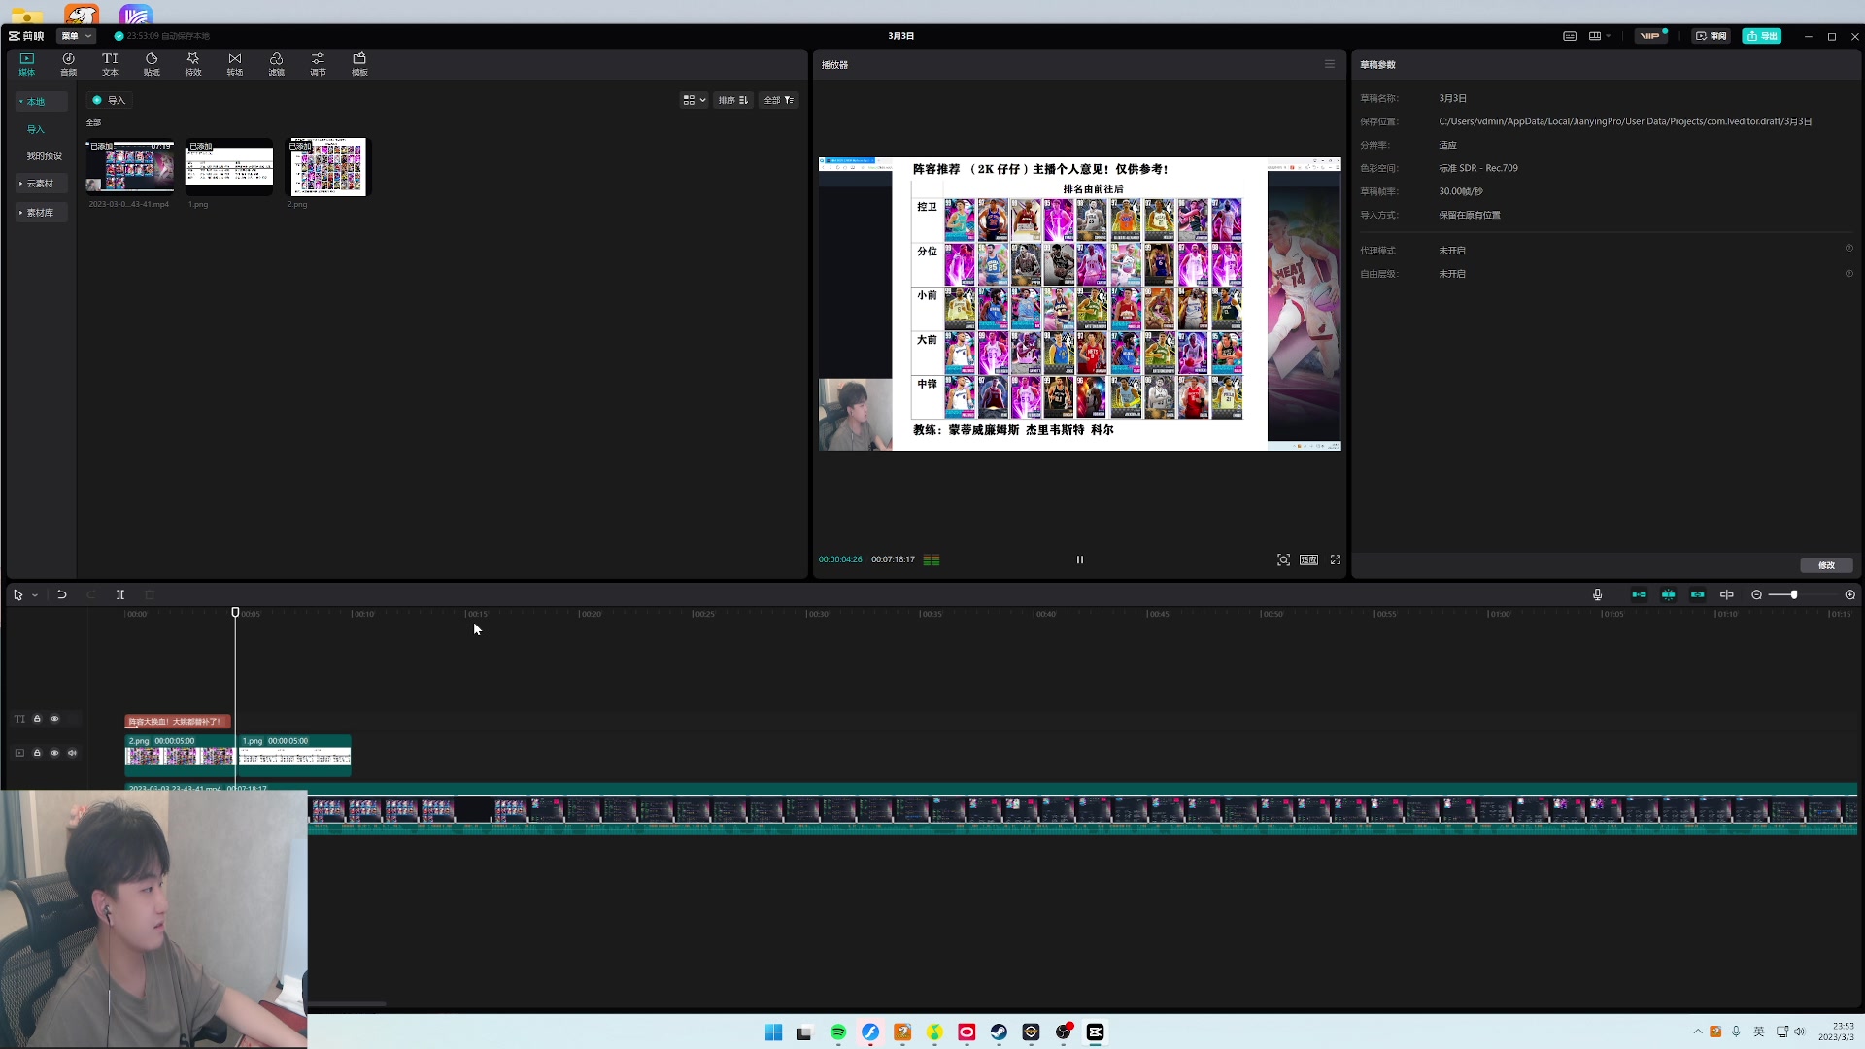Viewport: 1865px width, 1049px height.
Task: Expand the 素材库 section
Action: (x=42, y=212)
